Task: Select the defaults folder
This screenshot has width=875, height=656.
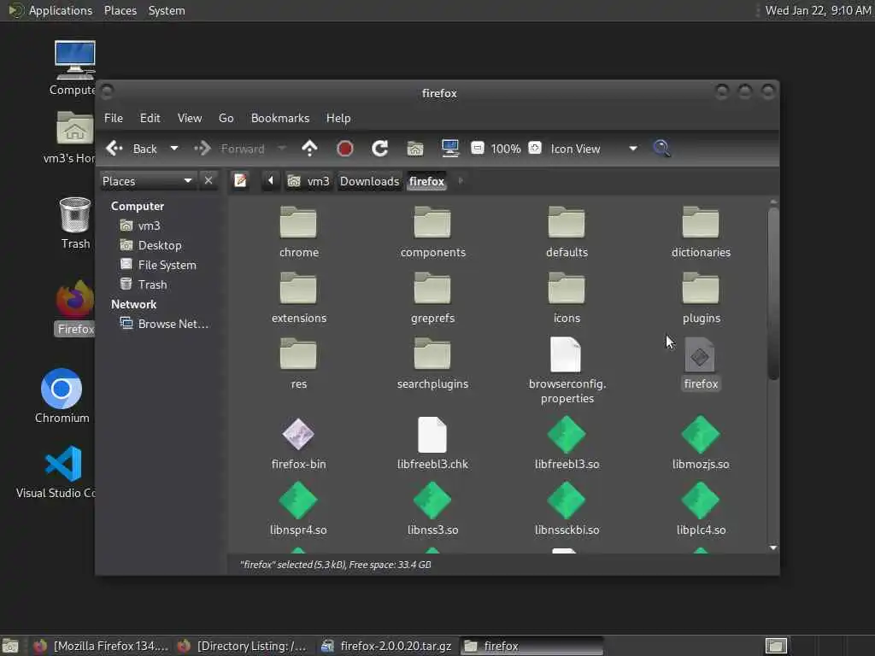Action: pyautogui.click(x=567, y=232)
